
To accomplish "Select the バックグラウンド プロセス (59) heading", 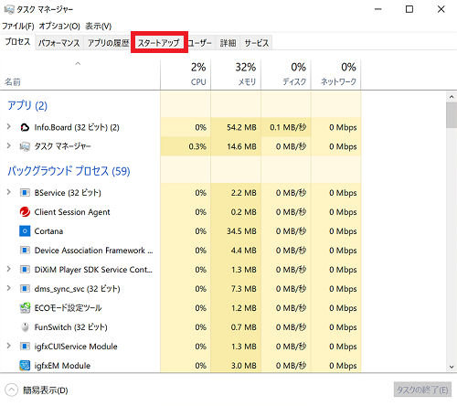I will (69, 171).
